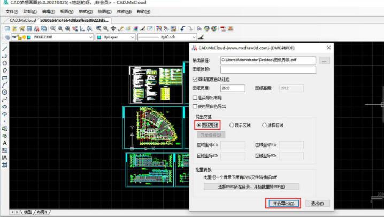Click the layer lock icon in the layer dropdown

(20, 37)
